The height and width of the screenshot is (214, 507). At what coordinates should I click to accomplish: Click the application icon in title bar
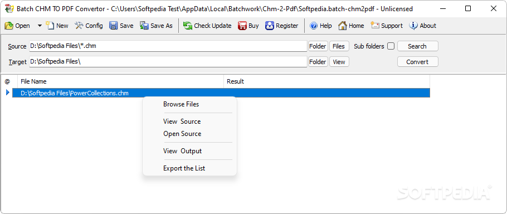tap(9, 9)
